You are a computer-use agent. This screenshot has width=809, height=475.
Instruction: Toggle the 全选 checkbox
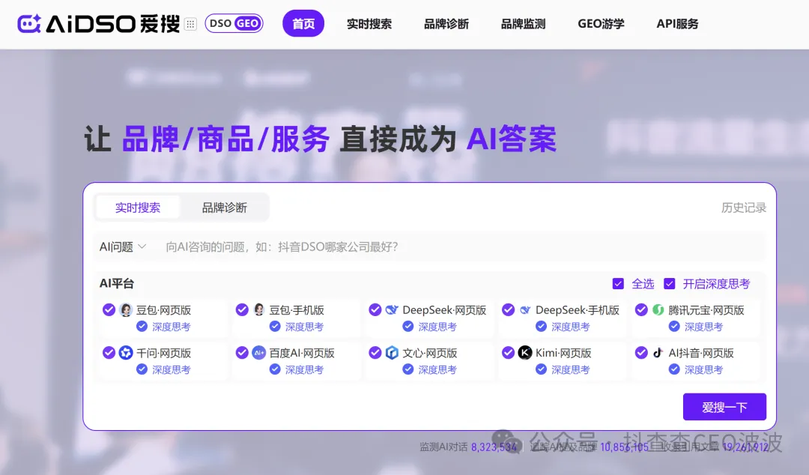pyautogui.click(x=618, y=284)
